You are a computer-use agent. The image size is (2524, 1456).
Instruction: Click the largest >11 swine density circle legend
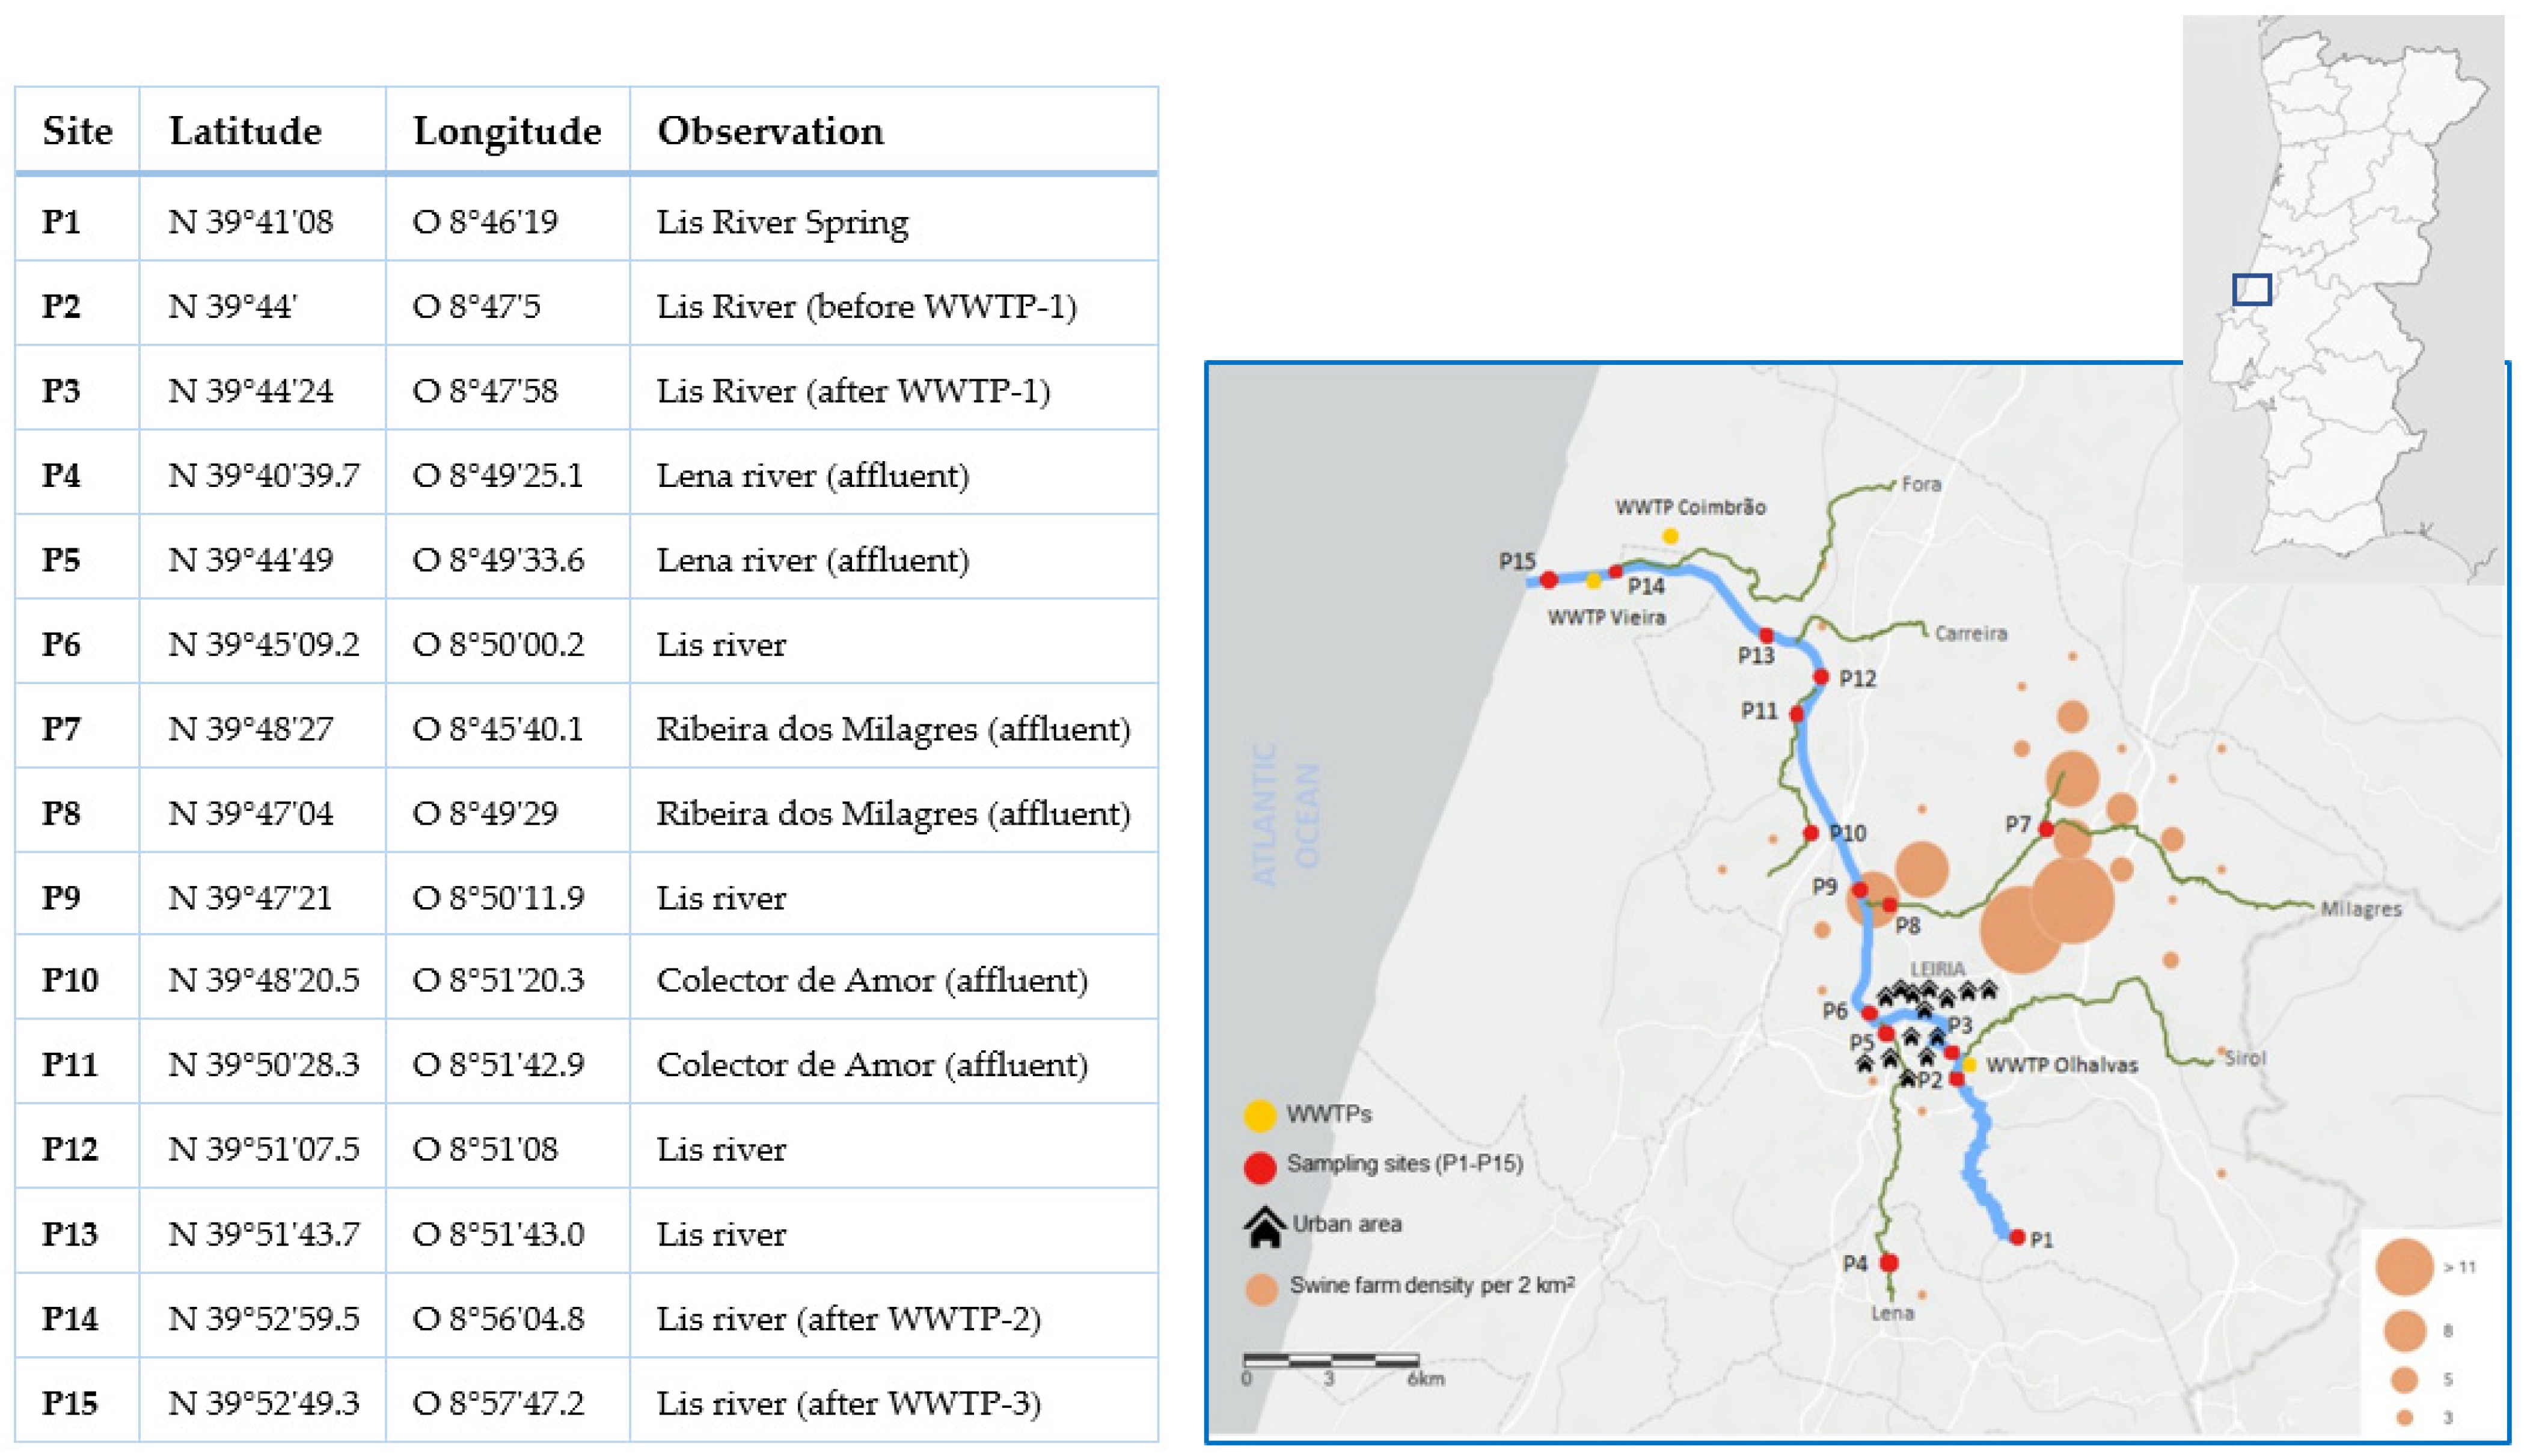click(2404, 1266)
